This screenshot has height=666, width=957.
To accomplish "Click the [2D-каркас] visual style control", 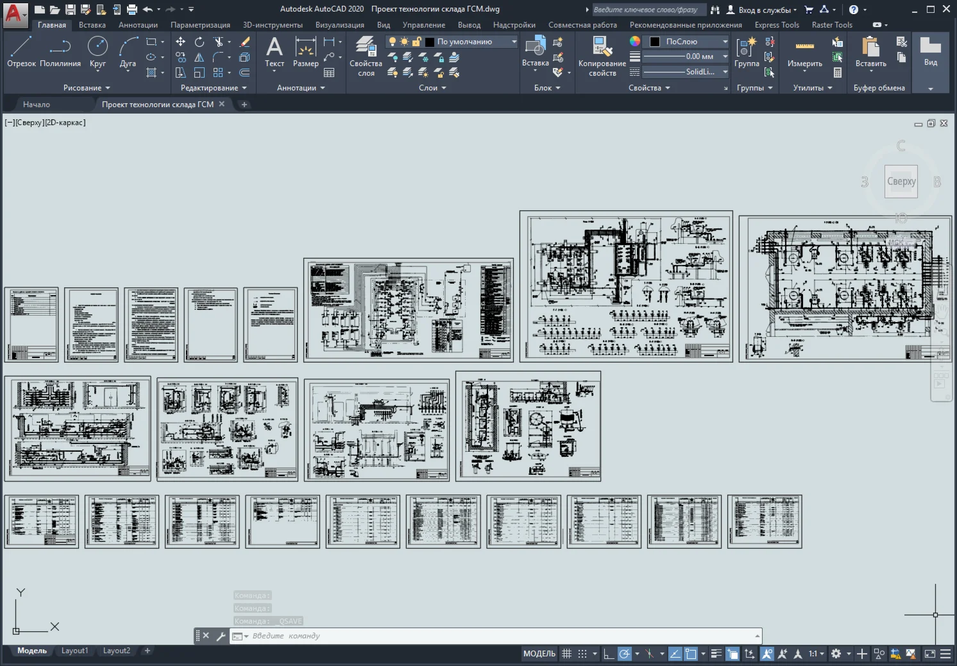I will pyautogui.click(x=65, y=123).
